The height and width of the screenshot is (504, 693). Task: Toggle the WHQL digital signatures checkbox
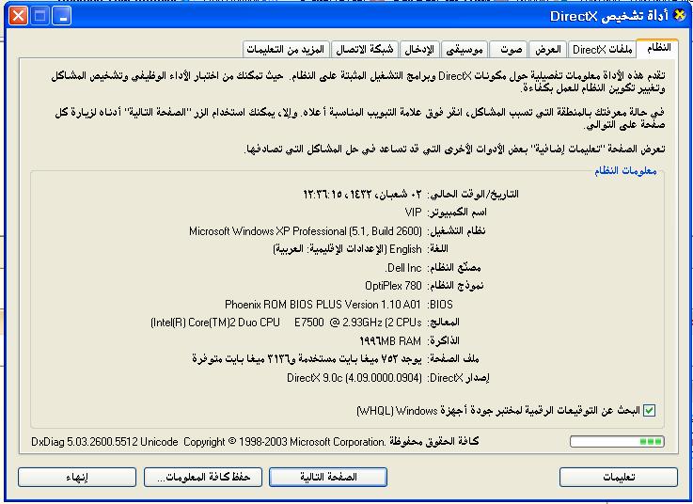tap(649, 410)
